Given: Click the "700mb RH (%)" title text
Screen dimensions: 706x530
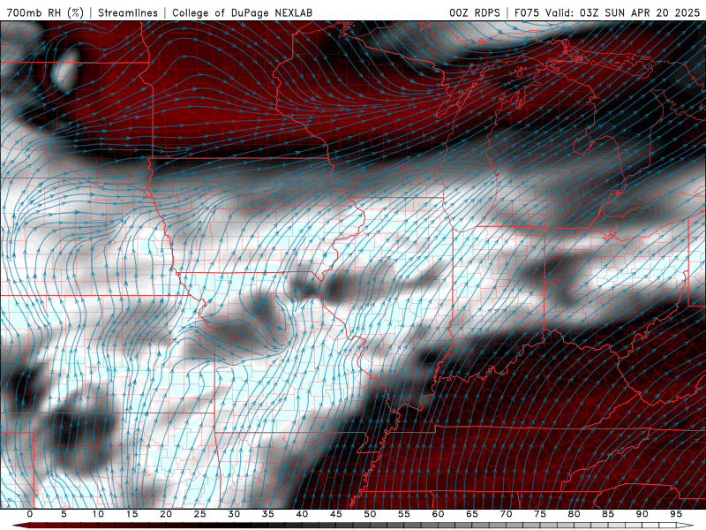Looking at the screenshot, I should click(x=45, y=12).
